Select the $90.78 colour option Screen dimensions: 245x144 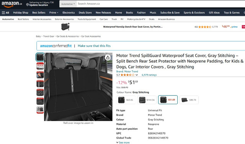(x=189, y=100)
